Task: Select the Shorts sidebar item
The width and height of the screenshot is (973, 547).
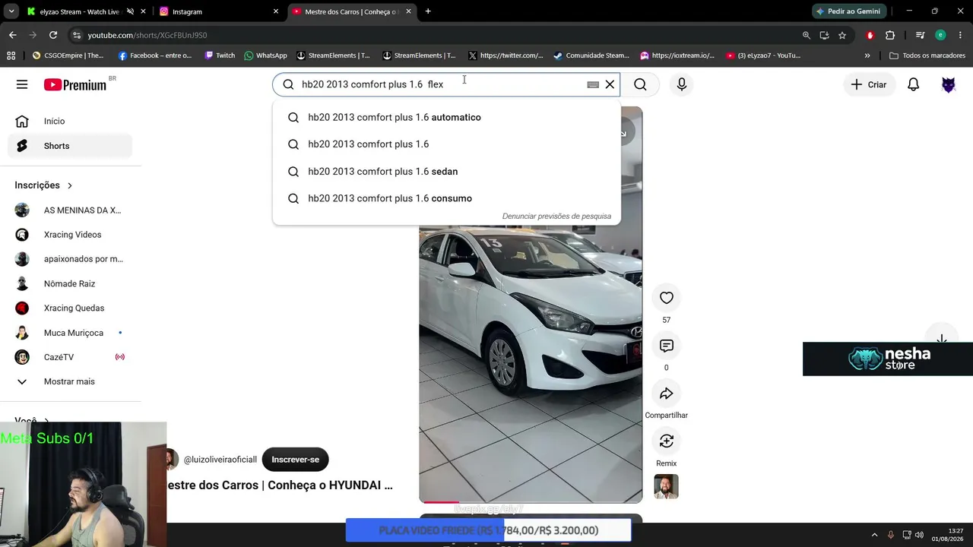Action: click(70, 146)
